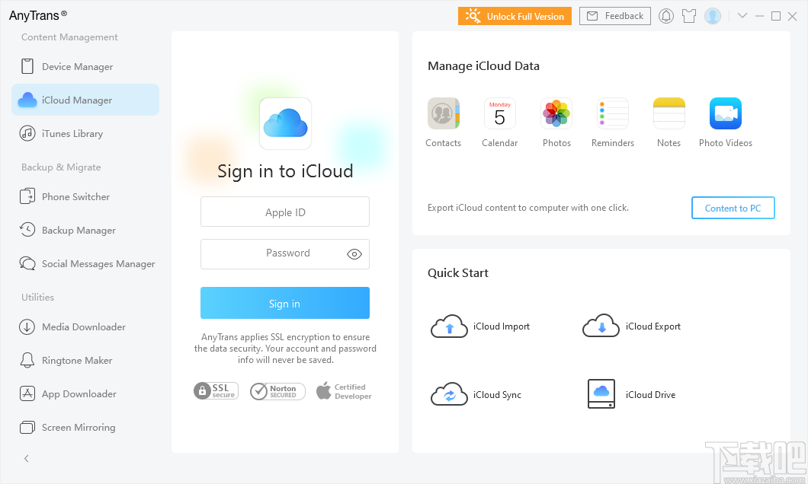
Task: Expand the title bar dropdown menu arrow
Action: pos(742,16)
